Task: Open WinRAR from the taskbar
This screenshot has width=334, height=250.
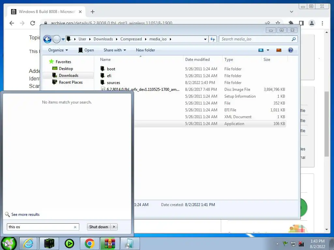Action: [110, 243]
